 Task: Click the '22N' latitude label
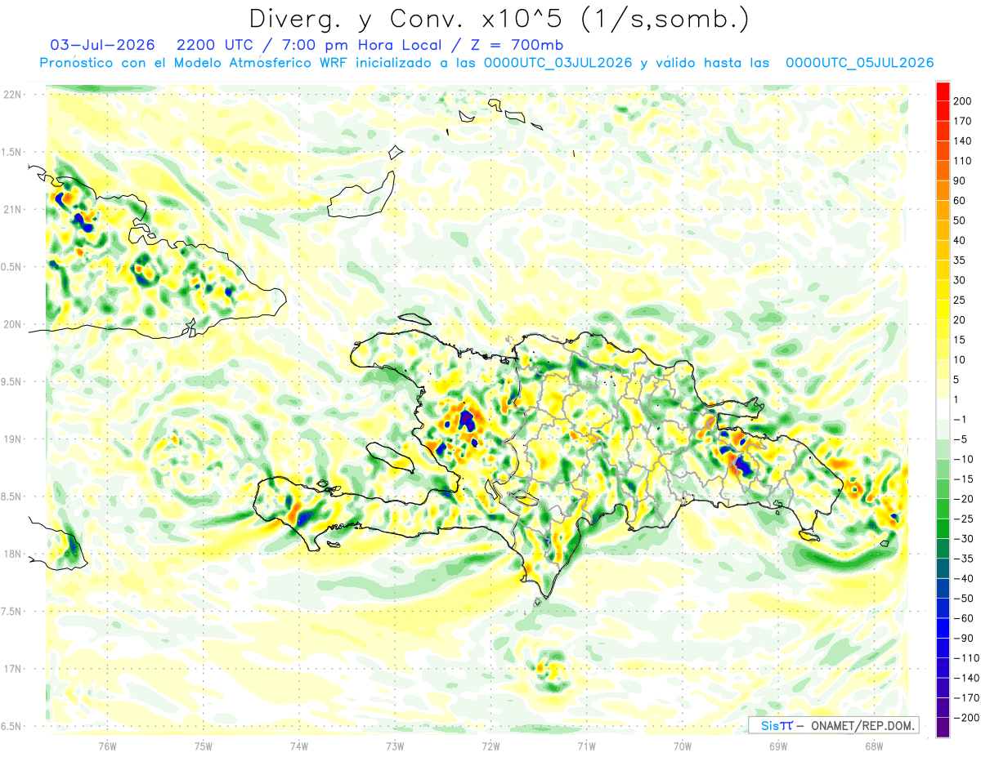click(12, 95)
